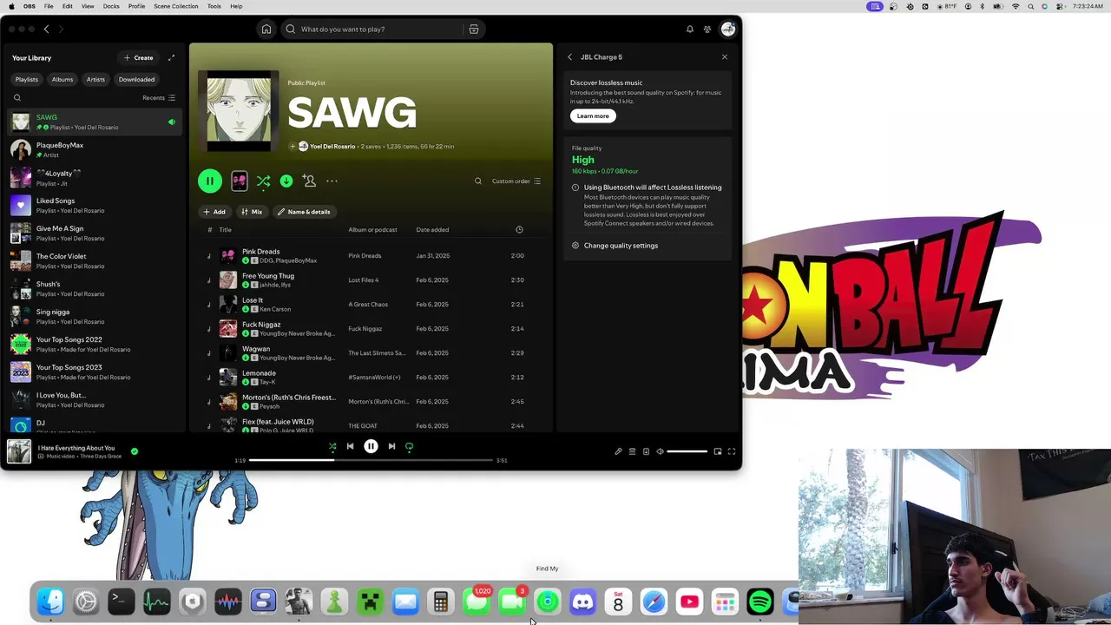Filter library by Albums
The width and height of the screenshot is (1111, 625).
[x=62, y=79]
